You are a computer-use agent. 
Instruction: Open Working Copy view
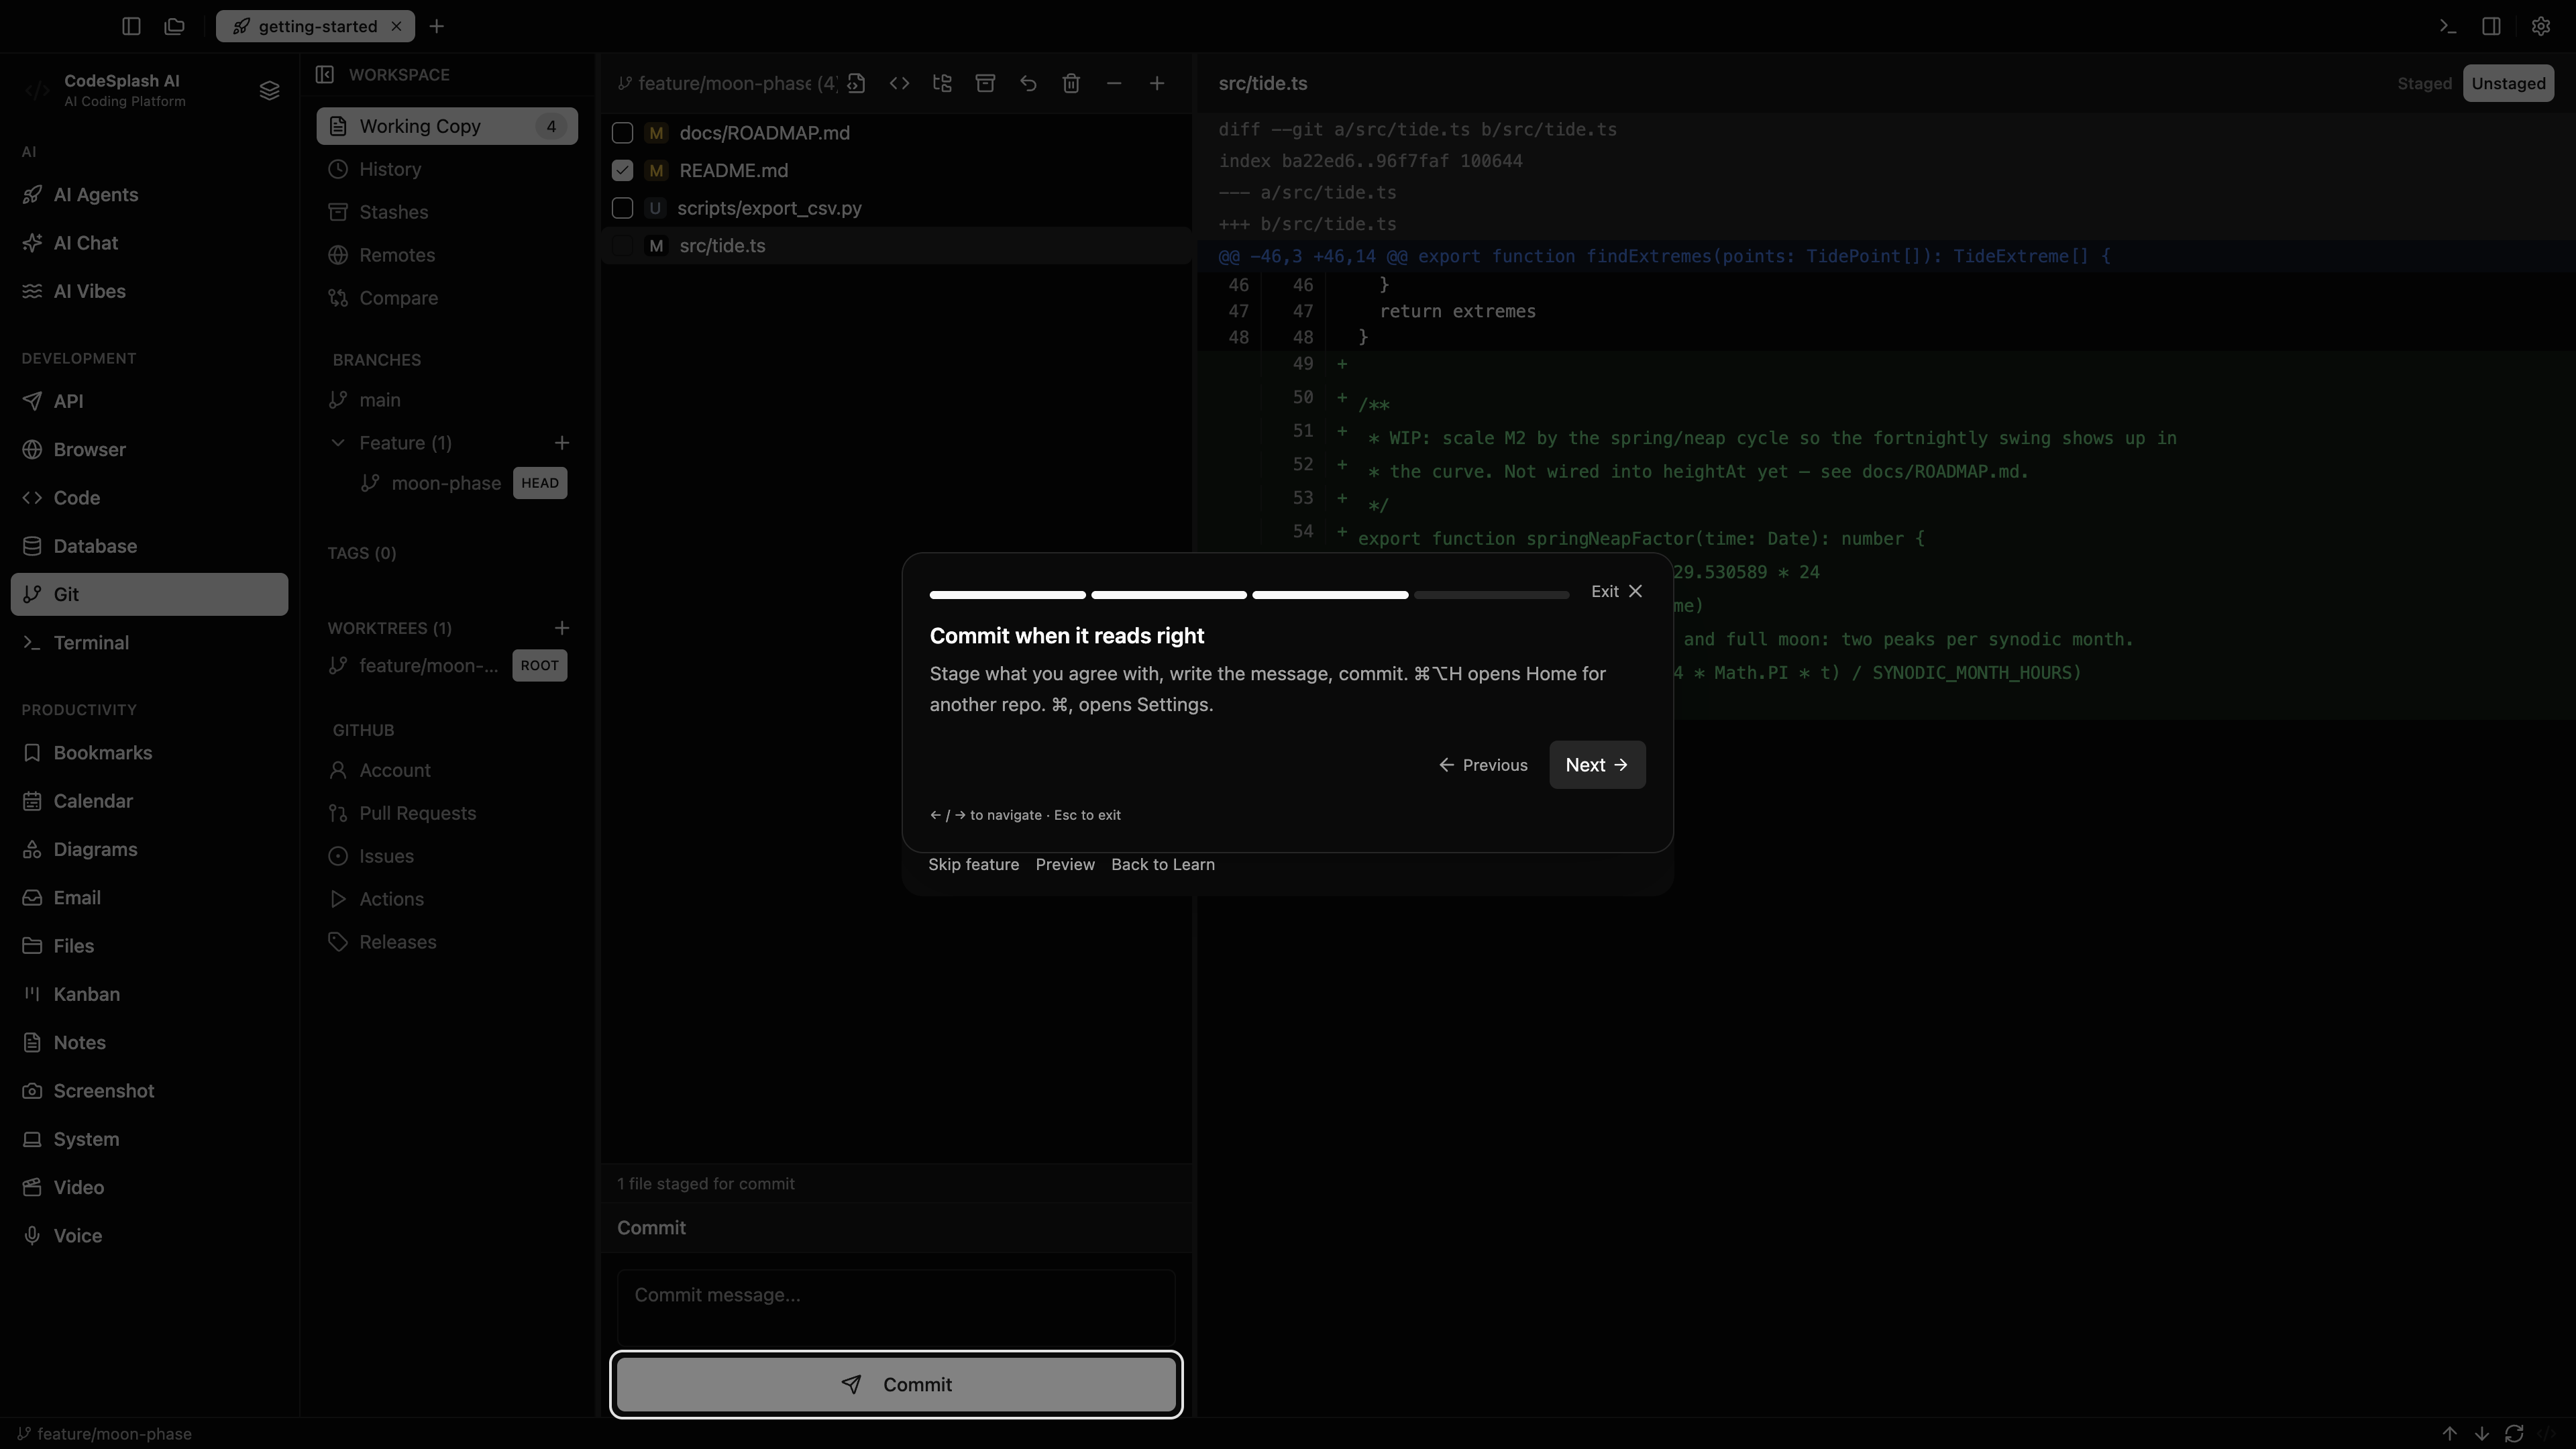point(447,126)
